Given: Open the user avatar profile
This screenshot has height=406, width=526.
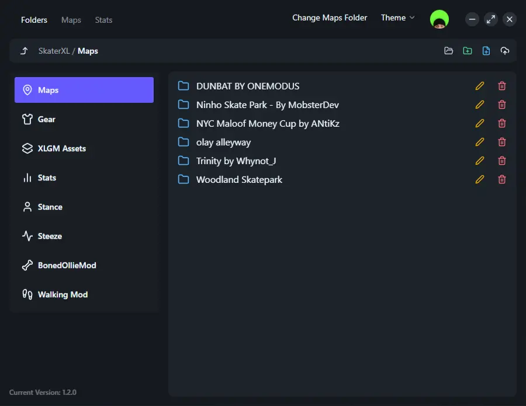Looking at the screenshot, I should (x=440, y=19).
